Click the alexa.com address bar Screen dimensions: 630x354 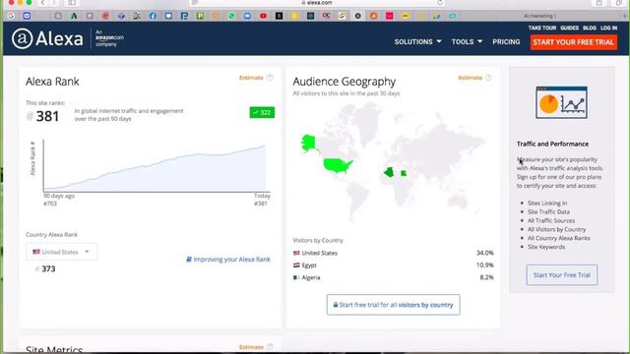[317, 2]
